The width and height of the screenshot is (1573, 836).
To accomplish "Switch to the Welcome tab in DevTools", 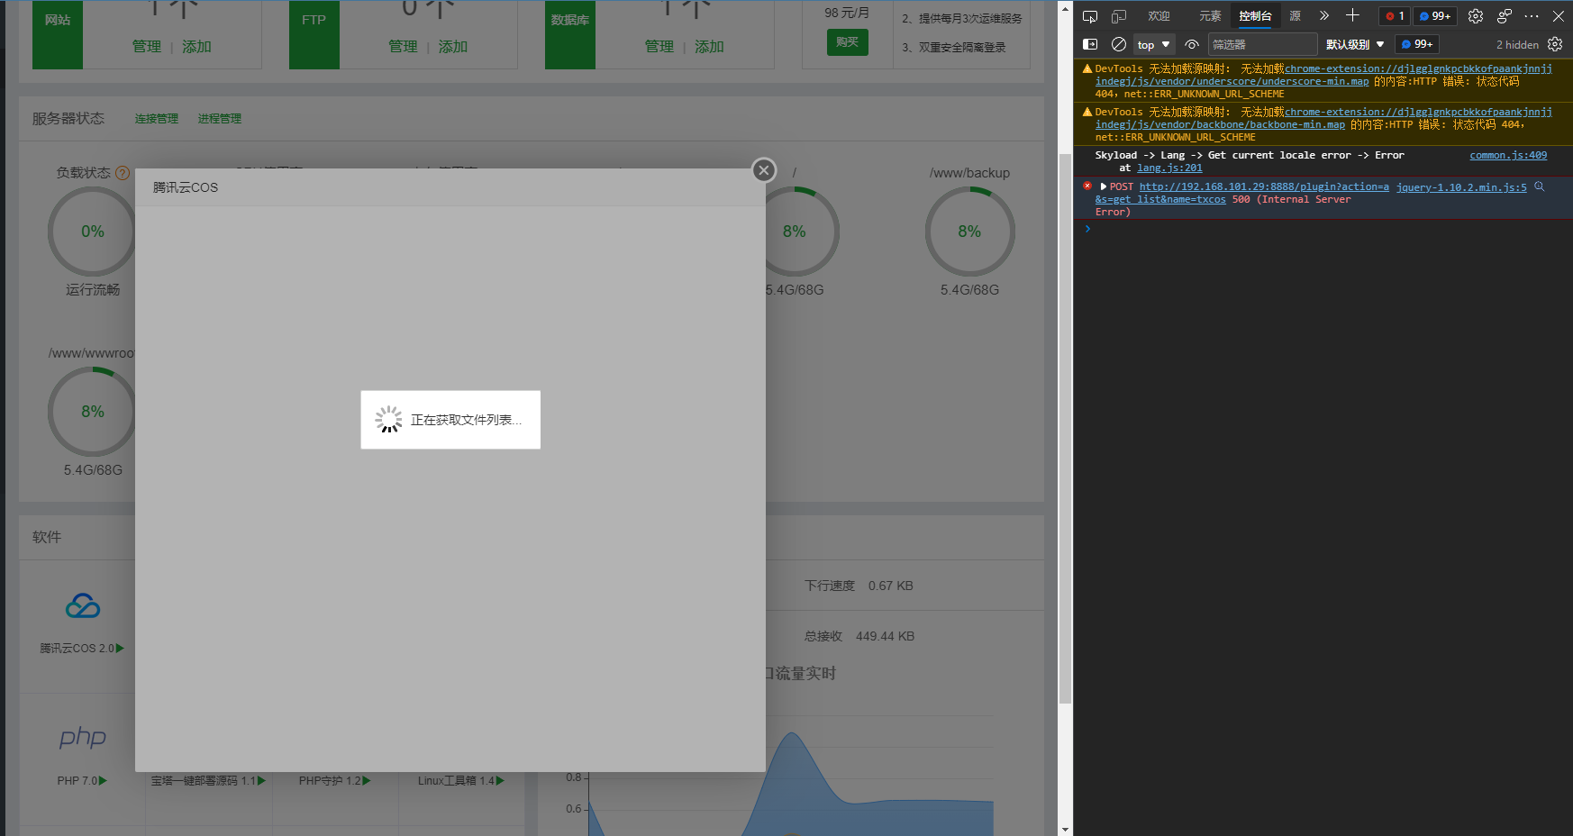I will tap(1159, 16).
